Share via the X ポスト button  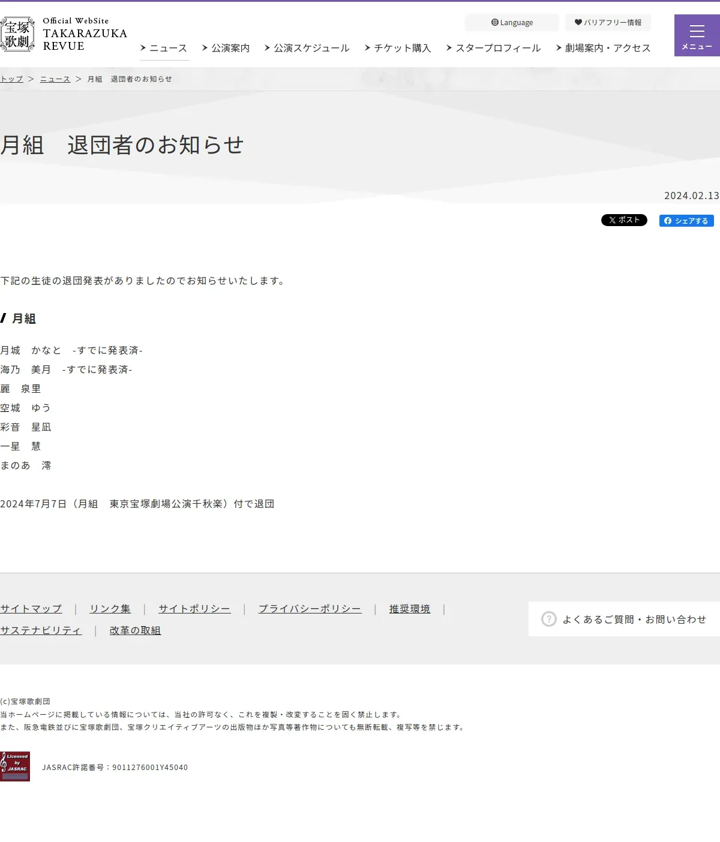click(x=624, y=220)
